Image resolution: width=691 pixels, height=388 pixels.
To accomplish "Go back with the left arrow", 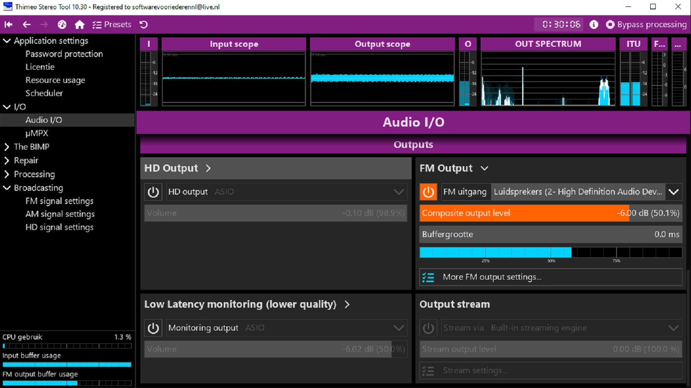I will pyautogui.click(x=26, y=25).
